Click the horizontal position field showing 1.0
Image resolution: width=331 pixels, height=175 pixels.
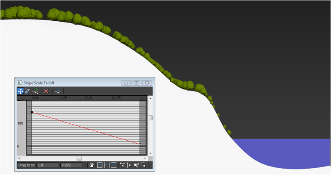[x=47, y=165]
